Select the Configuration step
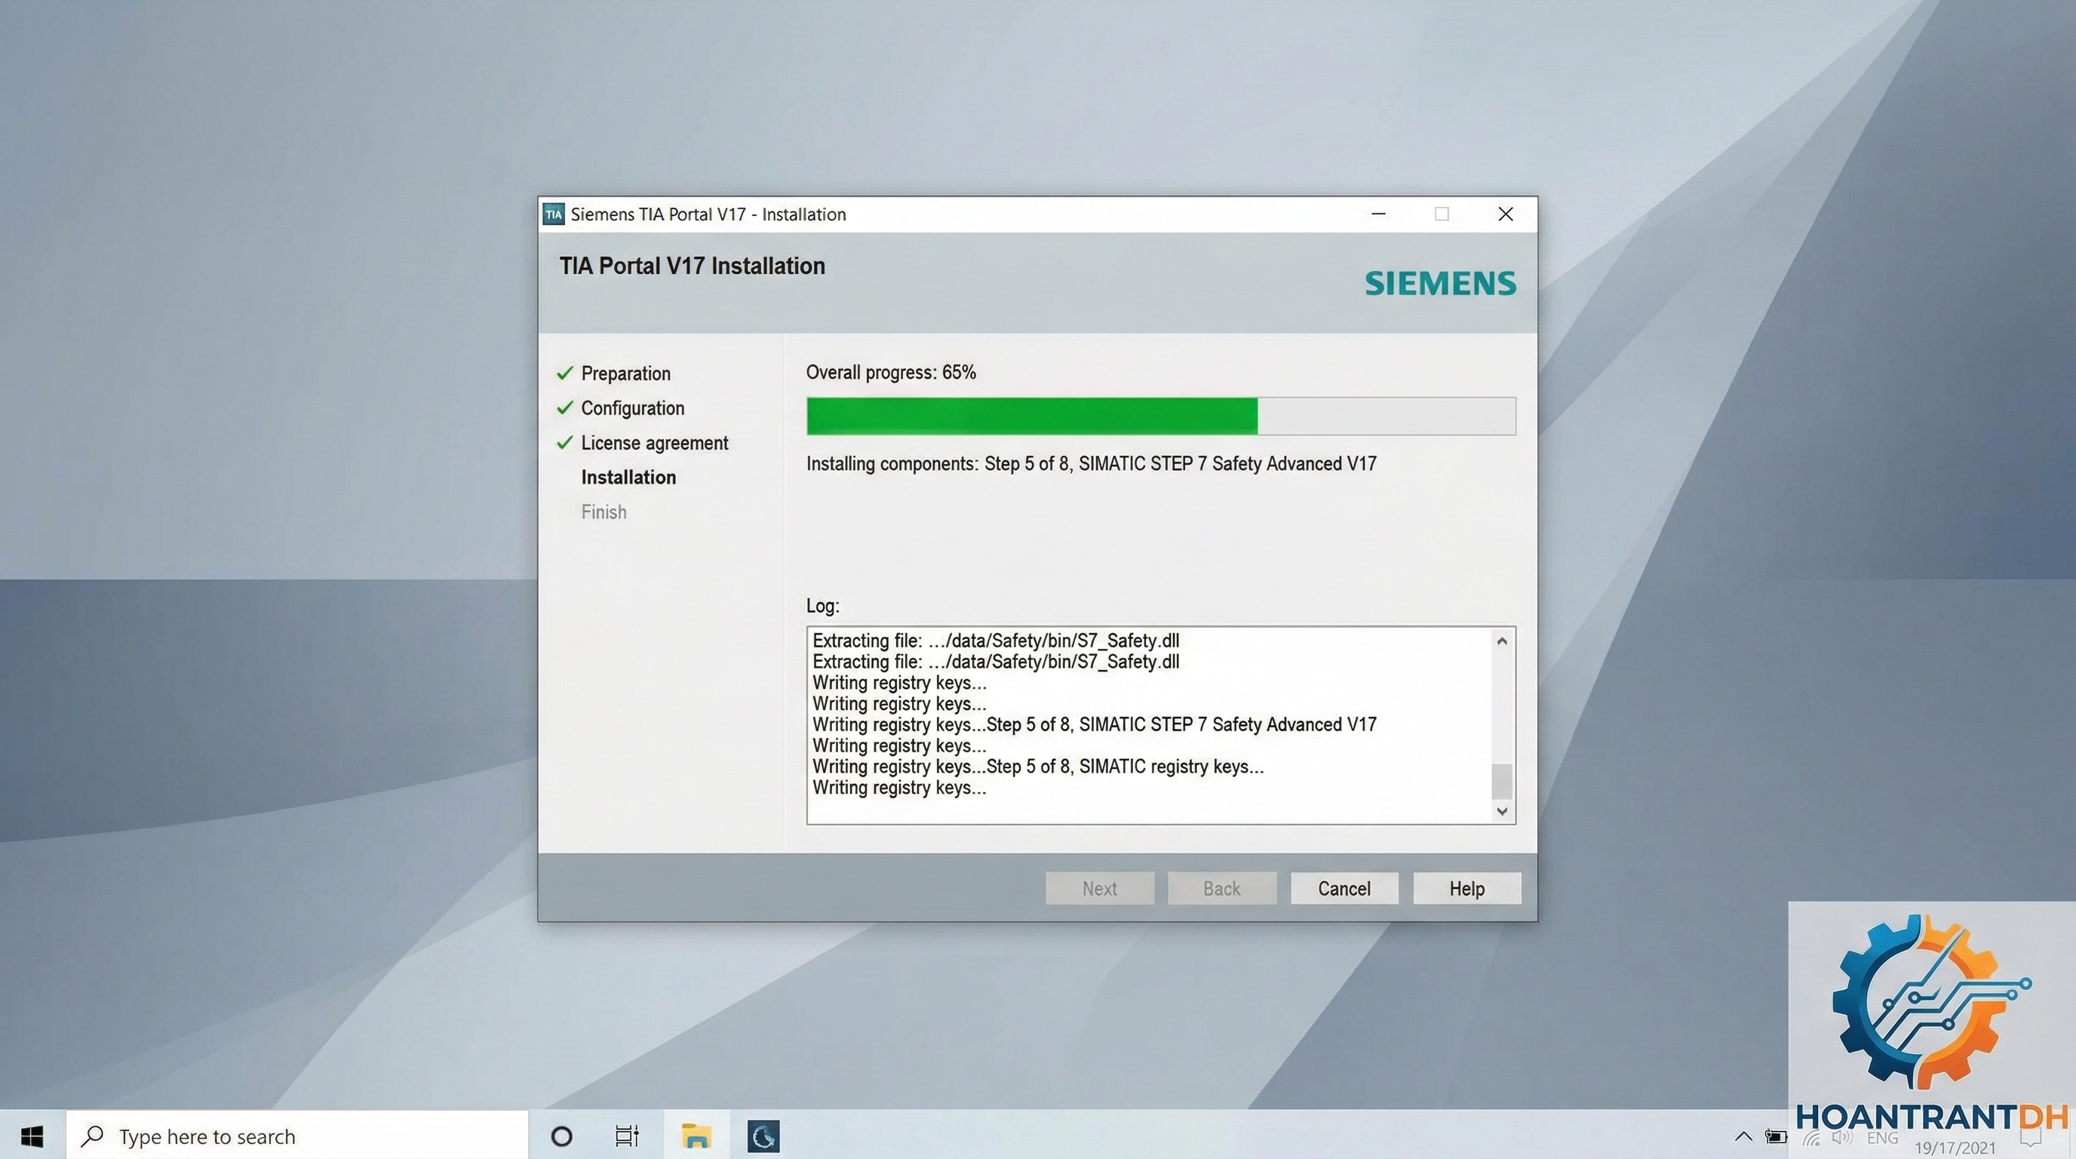Viewport: 2076px width, 1159px height. [633, 409]
